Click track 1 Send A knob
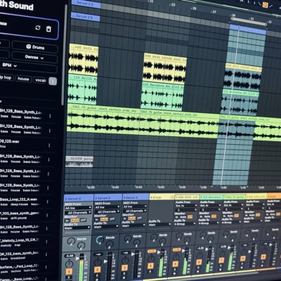 [x=71, y=241]
